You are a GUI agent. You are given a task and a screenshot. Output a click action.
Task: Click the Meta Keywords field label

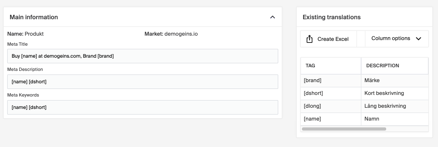click(x=23, y=95)
